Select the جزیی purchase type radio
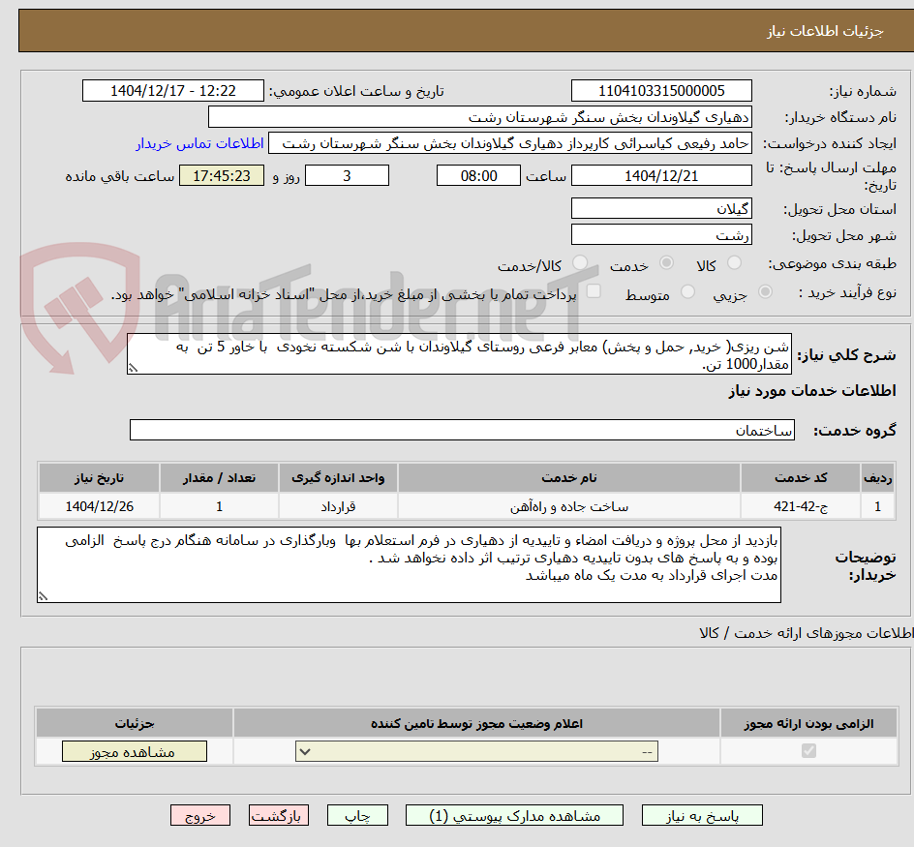Screen dimensions: 914x847 click(765, 292)
